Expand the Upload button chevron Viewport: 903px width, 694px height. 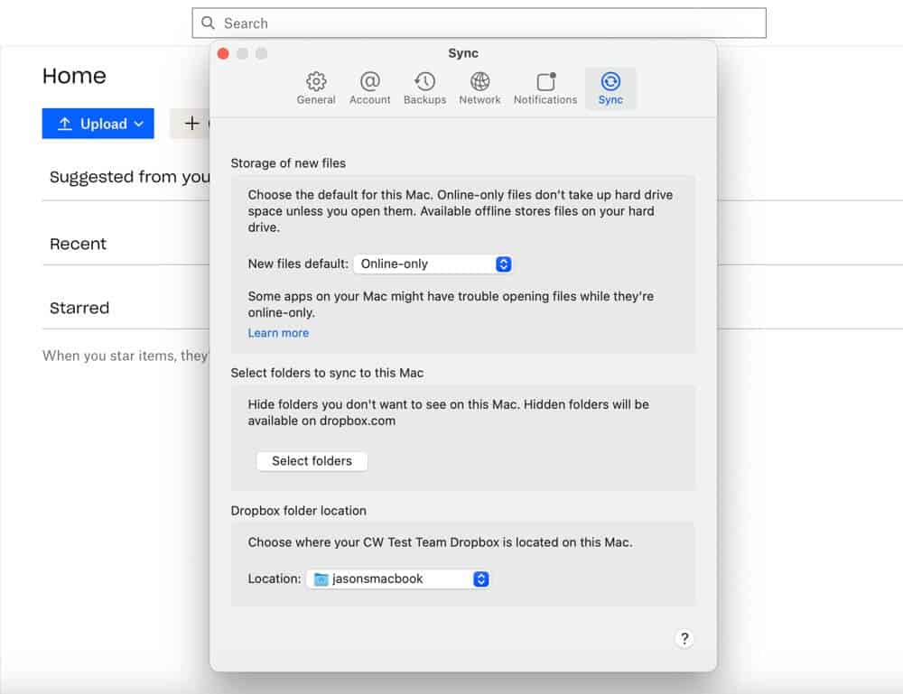pyautogui.click(x=139, y=124)
